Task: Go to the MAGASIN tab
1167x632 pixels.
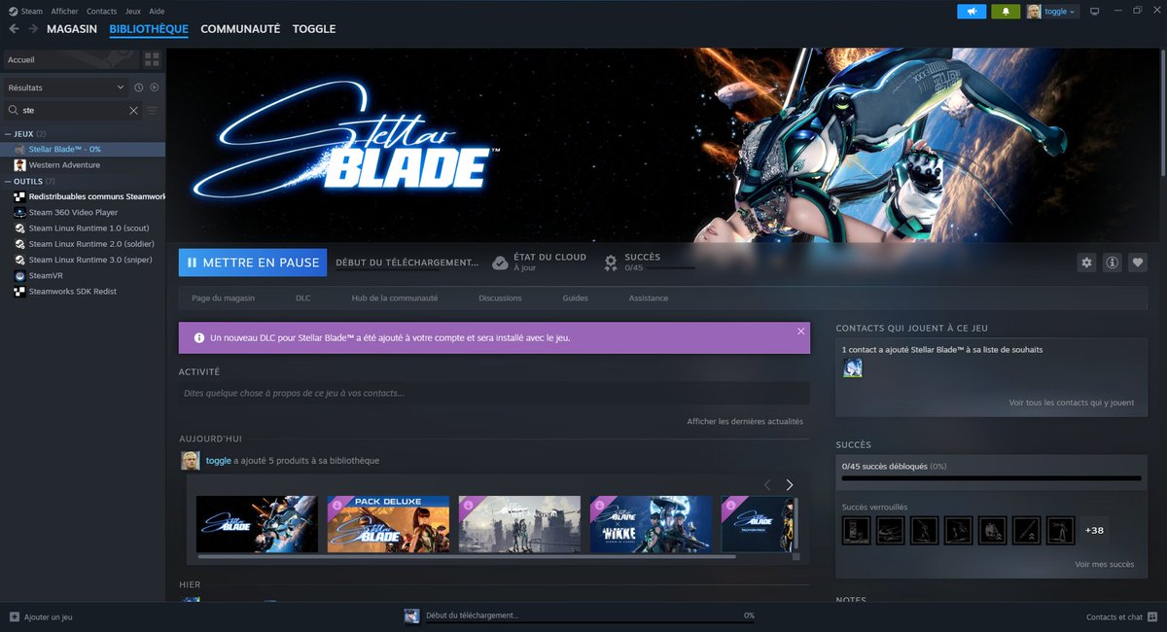Action: point(72,29)
